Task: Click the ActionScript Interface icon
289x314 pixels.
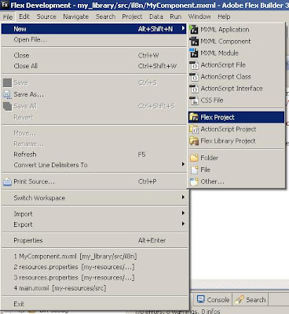Action: 194,89
